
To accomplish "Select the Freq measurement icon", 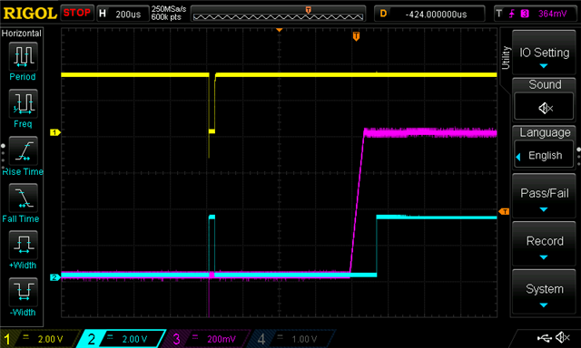I will (x=23, y=103).
